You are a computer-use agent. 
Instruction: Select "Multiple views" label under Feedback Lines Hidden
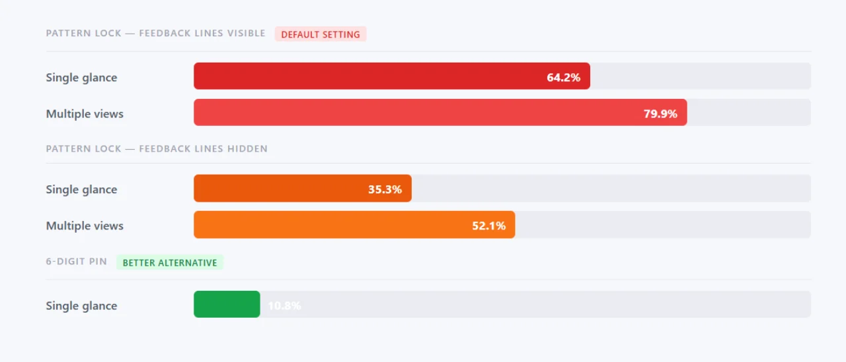(x=85, y=226)
